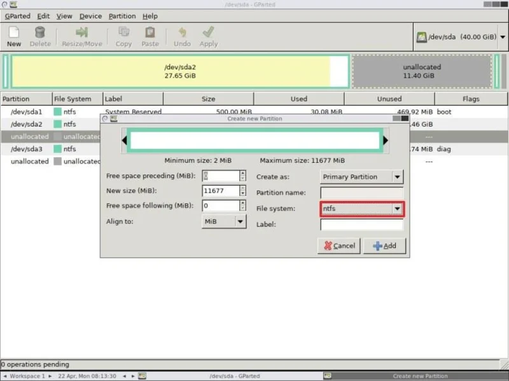Click the left resize arrow on partition bar

[124, 140]
